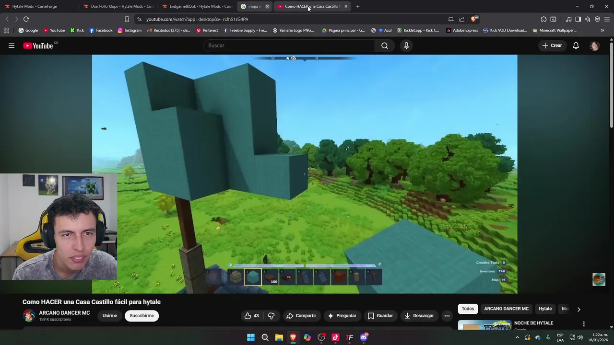Viewport: 614px width, 345px height.
Task: Open the Minecraft Wallpaper bookmark
Action: click(554, 30)
